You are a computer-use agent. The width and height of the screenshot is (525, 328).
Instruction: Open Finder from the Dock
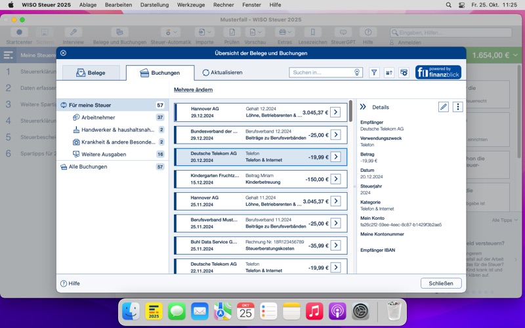(131, 311)
